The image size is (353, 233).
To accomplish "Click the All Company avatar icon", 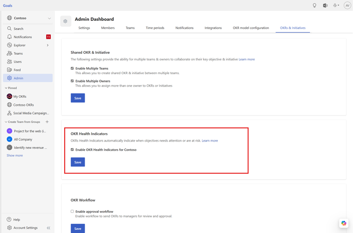I will [x=9, y=139].
